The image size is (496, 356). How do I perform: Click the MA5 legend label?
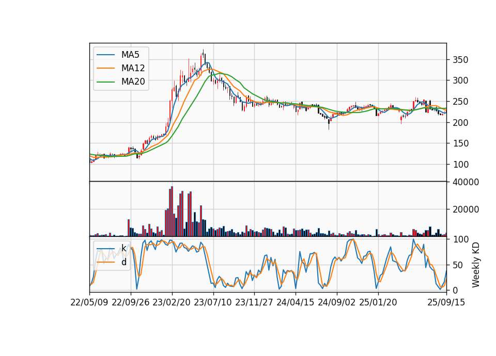[130, 55]
